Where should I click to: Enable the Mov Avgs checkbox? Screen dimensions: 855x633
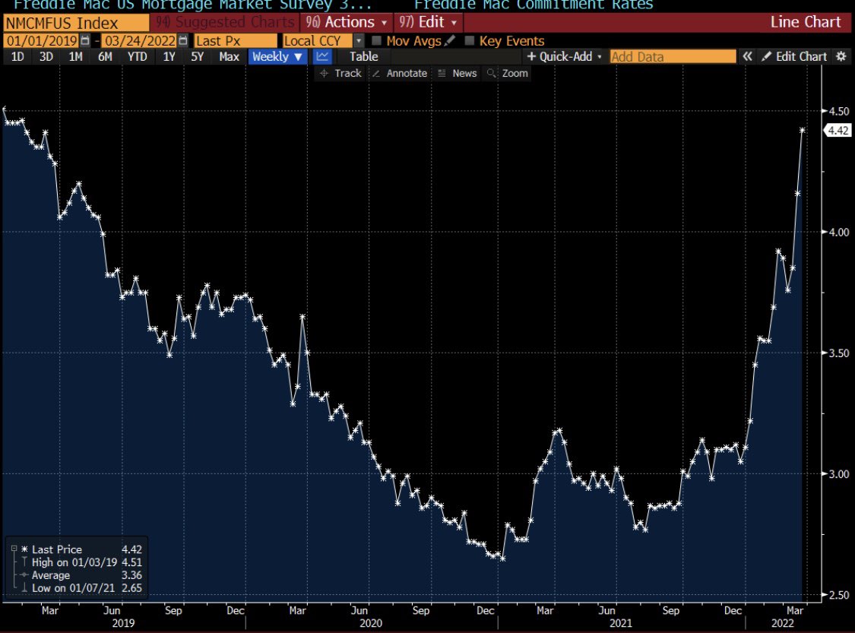pos(377,40)
